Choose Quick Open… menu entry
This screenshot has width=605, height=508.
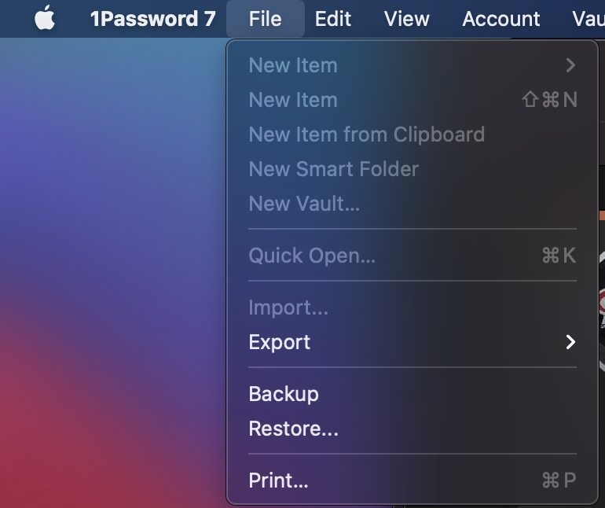coord(412,256)
